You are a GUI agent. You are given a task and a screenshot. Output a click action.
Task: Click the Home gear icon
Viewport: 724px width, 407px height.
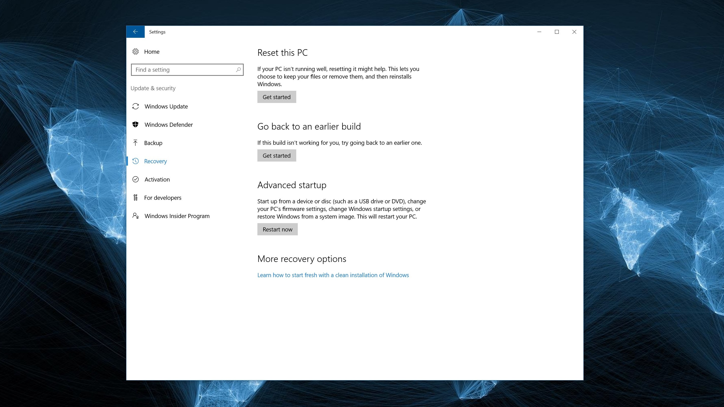(x=136, y=52)
